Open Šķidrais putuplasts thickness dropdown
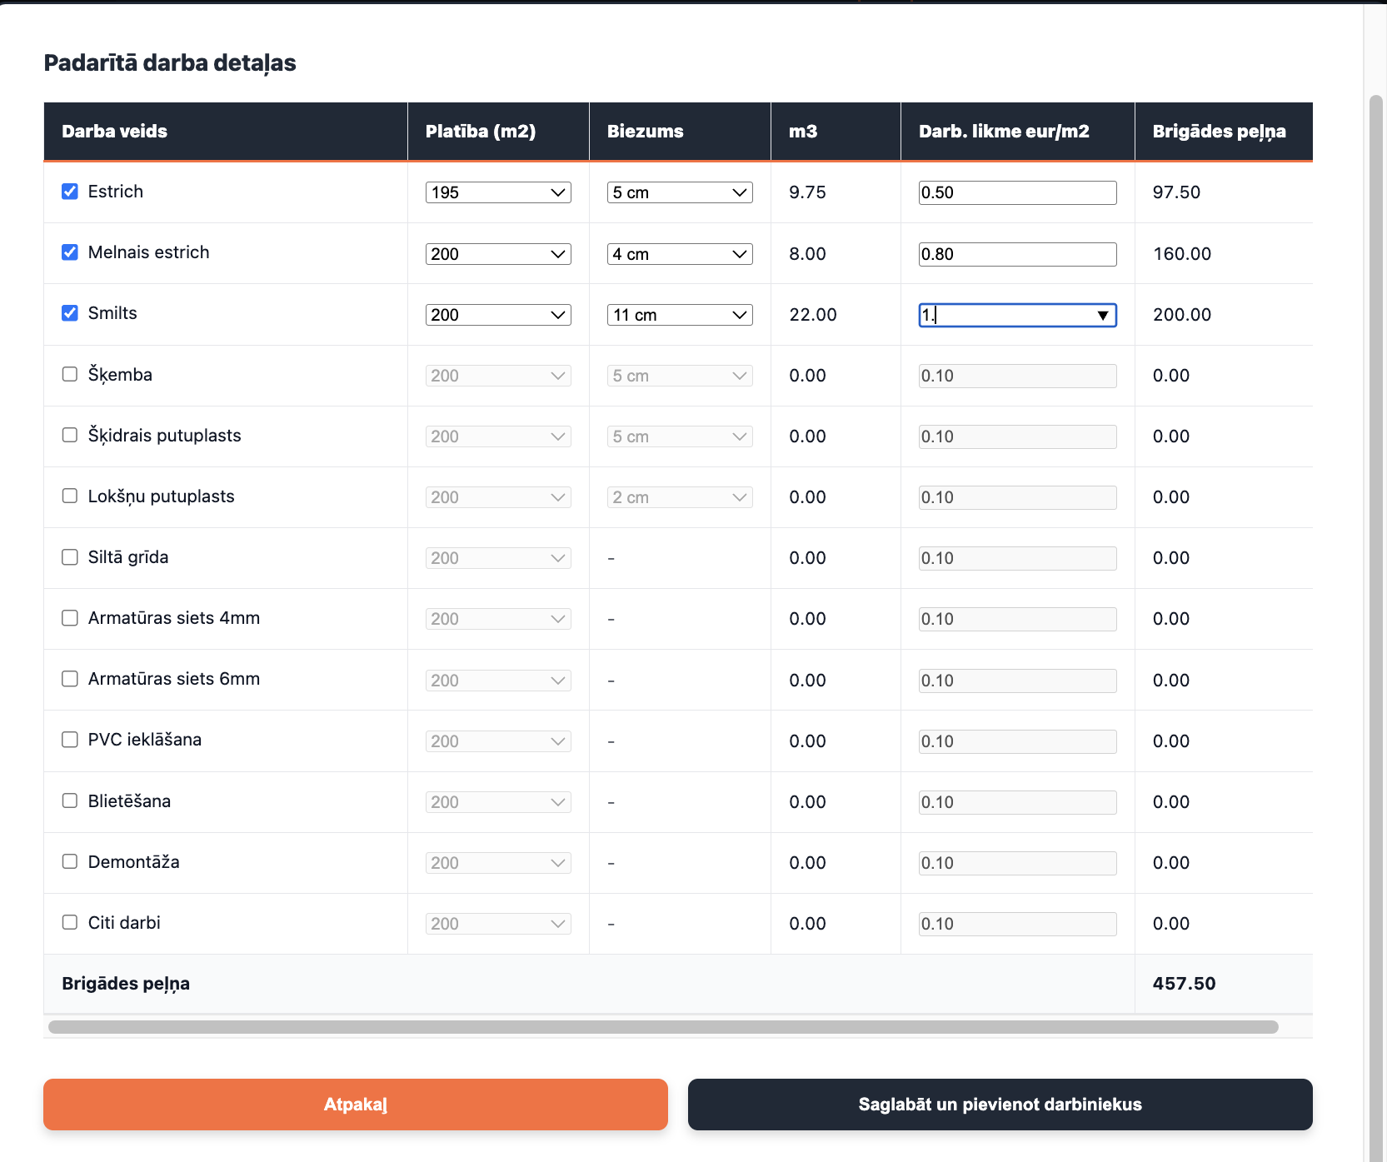1387x1162 pixels. (680, 436)
